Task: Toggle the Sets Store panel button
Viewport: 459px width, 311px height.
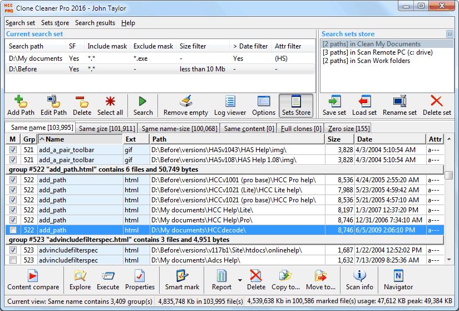Action: 296,105
